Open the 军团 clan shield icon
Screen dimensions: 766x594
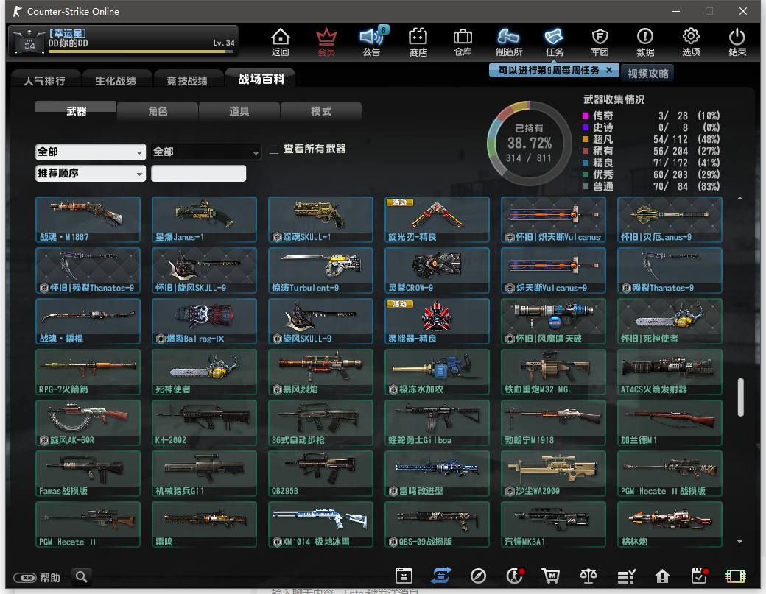coord(600,42)
